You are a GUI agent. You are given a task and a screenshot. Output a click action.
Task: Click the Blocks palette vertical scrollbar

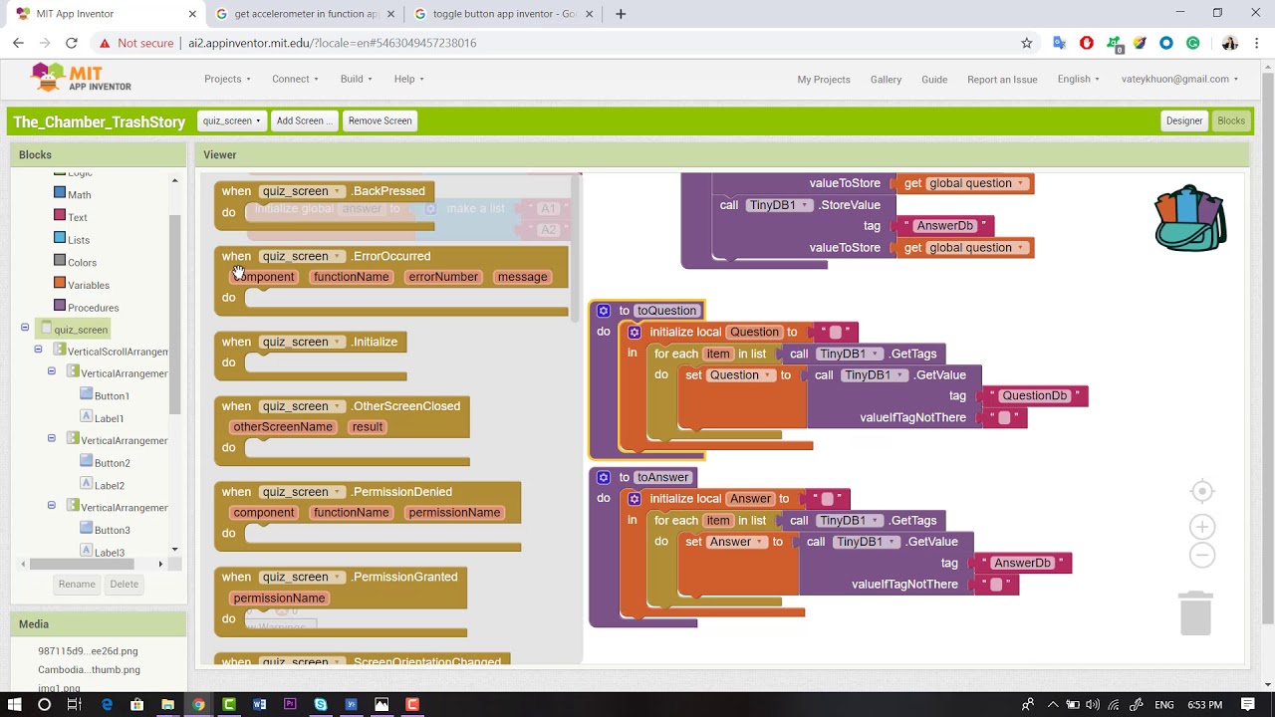click(175, 314)
